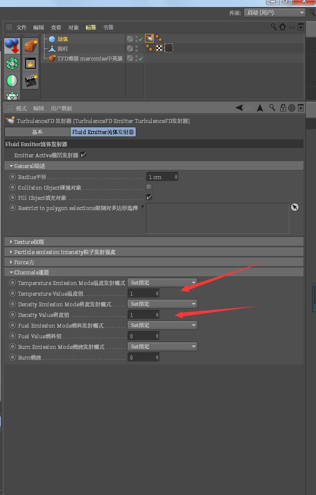Collapse the Channels通道 section
Viewport: 316px width, 495px height.
[11, 272]
